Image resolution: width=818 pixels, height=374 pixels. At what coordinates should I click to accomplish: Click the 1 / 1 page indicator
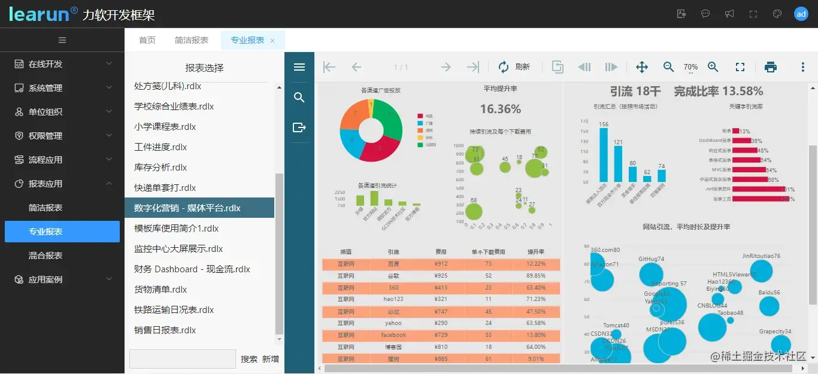[x=401, y=68]
